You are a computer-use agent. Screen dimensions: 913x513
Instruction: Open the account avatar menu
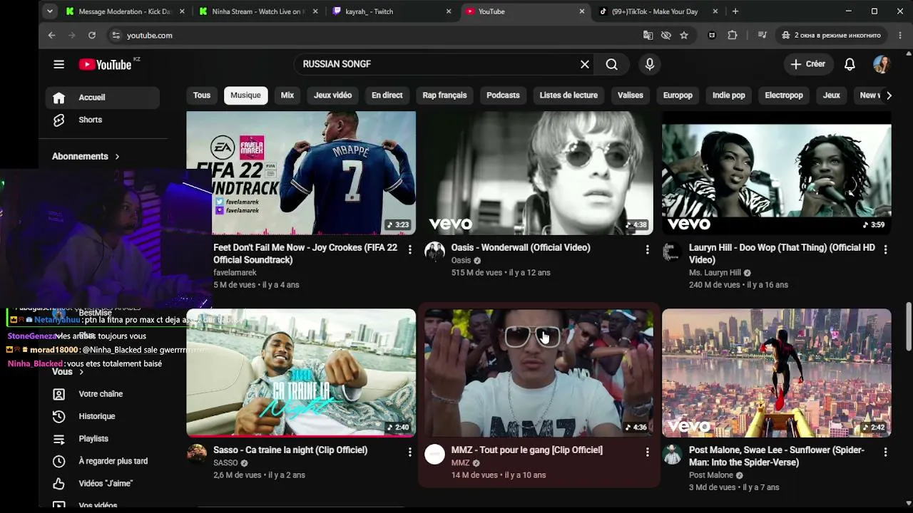click(x=882, y=64)
